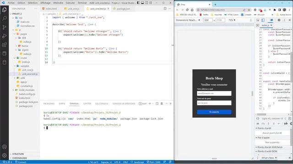
Task: Expand the CHRONOLOGIE section in the Explorer
Action: (19, 158)
